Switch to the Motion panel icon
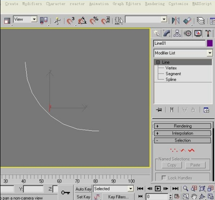This screenshot has height=200, width=215. (187, 33)
